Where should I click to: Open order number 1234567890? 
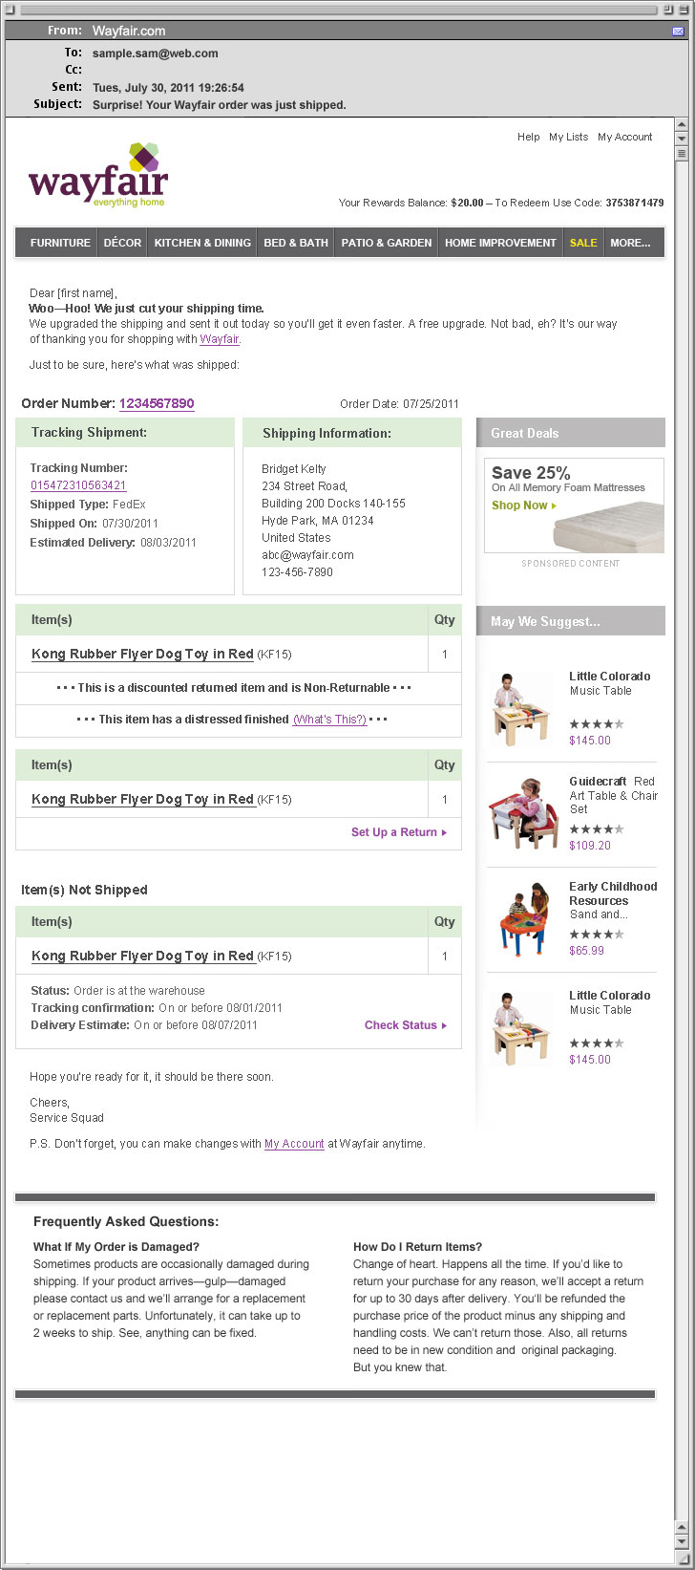157,403
